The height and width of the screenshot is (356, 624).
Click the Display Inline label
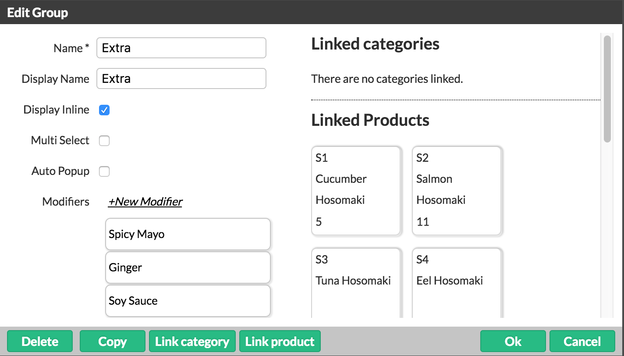pos(57,110)
